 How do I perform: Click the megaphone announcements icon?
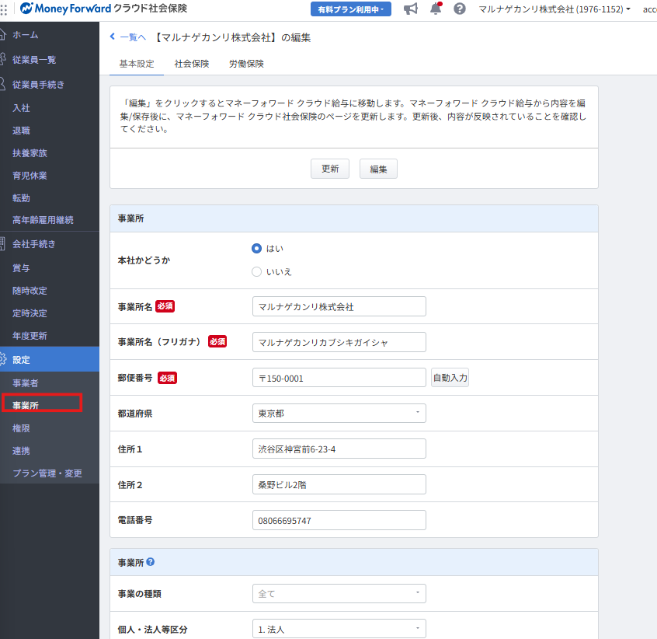(411, 9)
